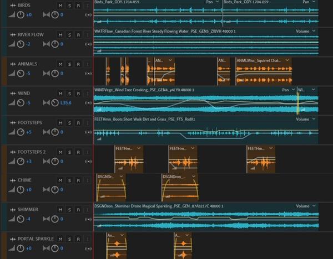Click the SHIMMER track volume level icon

(12, 219)
